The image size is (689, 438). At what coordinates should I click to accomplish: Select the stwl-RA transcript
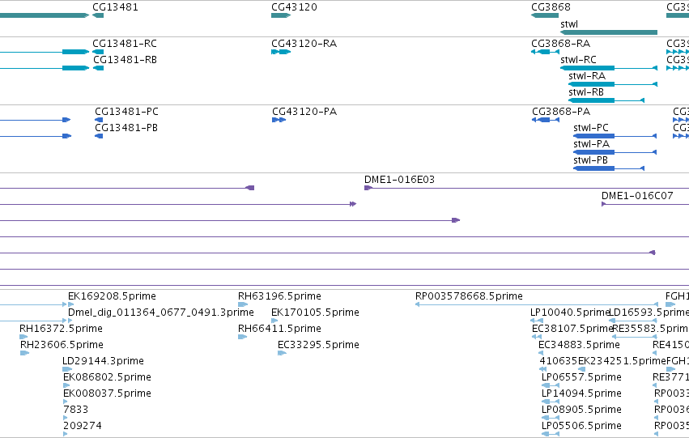tap(613, 84)
